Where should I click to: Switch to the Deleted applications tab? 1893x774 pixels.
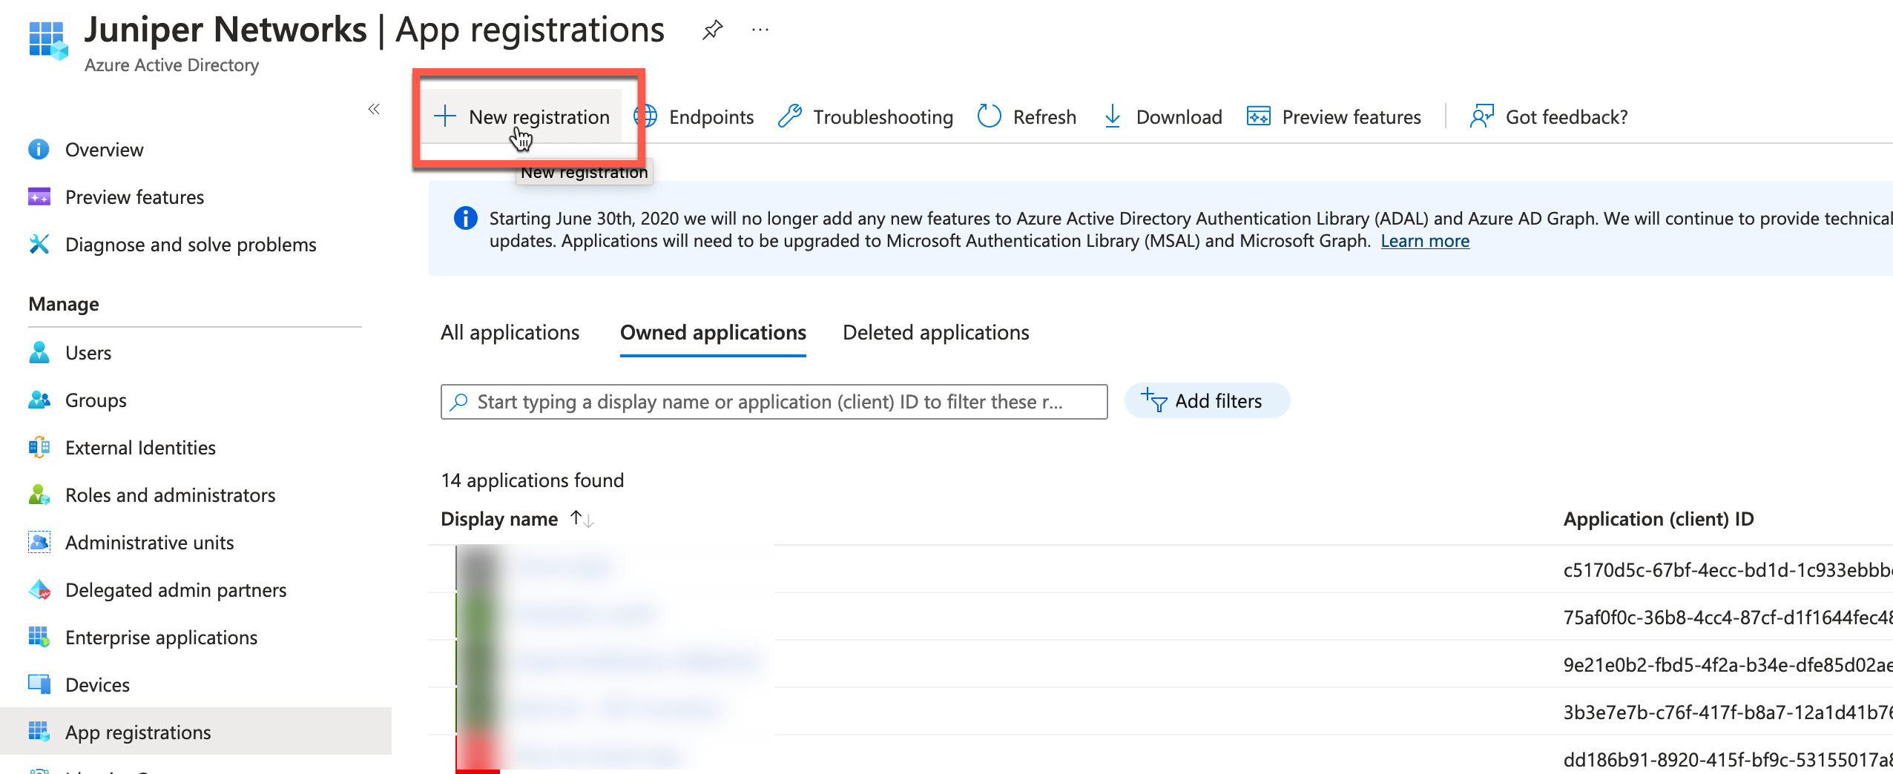935,333
